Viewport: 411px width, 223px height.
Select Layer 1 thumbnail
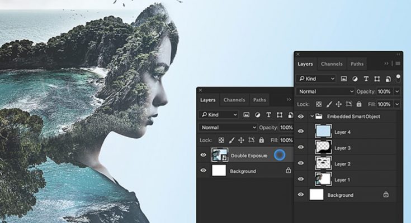323,179
